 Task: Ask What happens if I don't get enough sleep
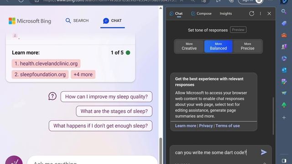[x=100, y=126]
